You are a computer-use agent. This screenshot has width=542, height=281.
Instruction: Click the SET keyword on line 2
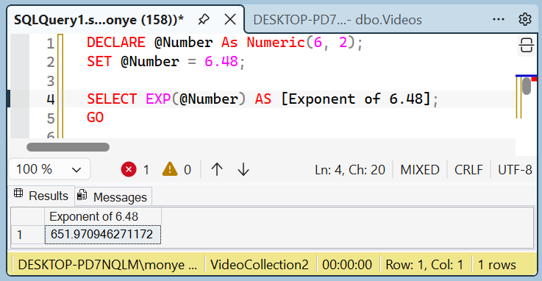[99, 62]
